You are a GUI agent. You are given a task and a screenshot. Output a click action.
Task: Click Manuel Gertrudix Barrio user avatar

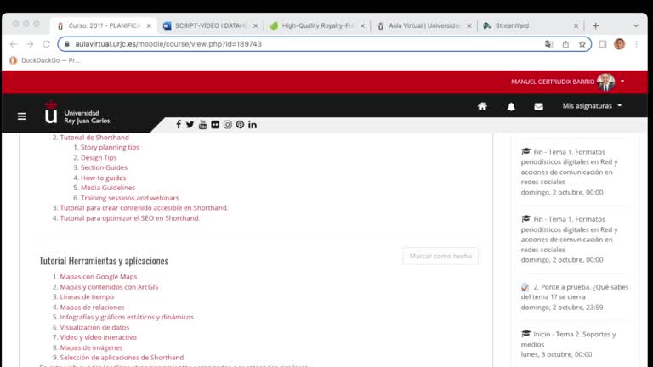click(605, 82)
